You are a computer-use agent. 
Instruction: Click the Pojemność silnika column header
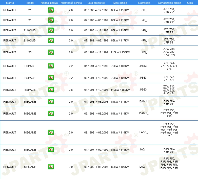[x=71, y=3]
